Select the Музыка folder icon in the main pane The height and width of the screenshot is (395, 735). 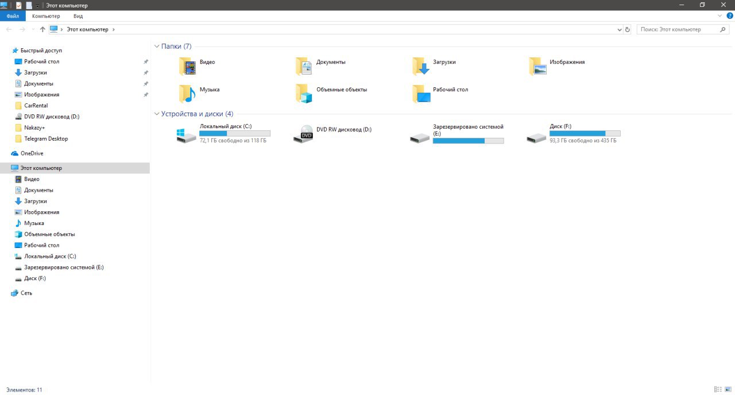(187, 94)
